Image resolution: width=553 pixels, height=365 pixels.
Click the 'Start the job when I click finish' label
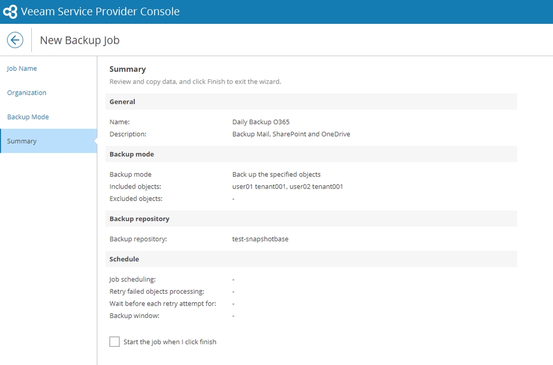[x=170, y=342]
